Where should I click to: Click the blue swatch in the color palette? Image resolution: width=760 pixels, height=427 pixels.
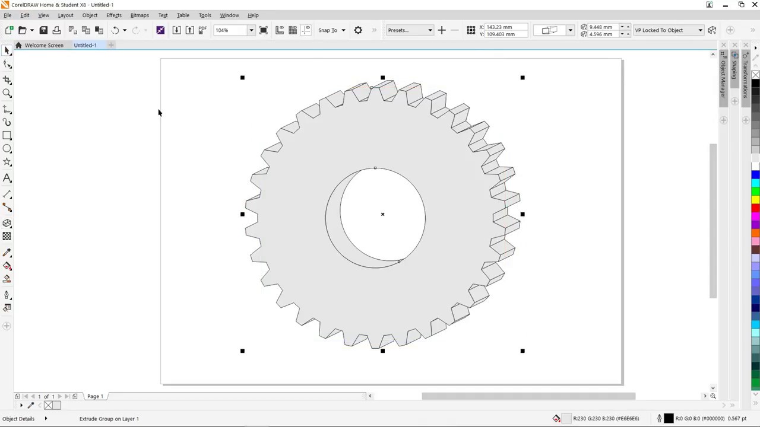click(755, 174)
